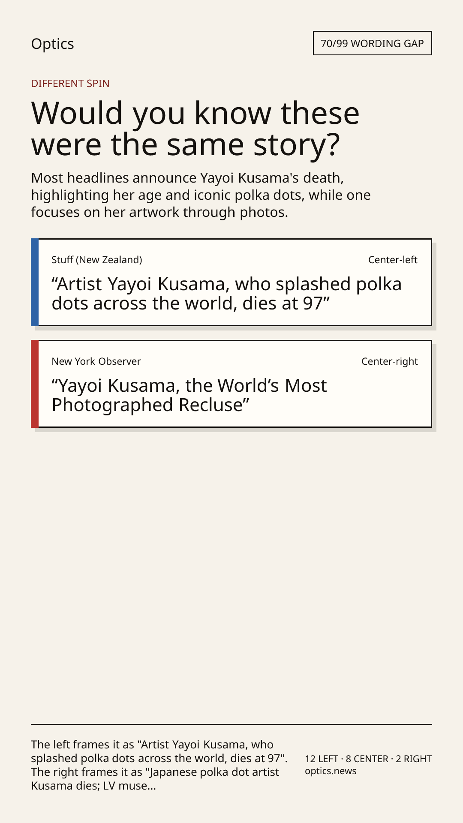
Task: Click the 70/99 WORDING GAP badge
Action: pyautogui.click(x=372, y=43)
